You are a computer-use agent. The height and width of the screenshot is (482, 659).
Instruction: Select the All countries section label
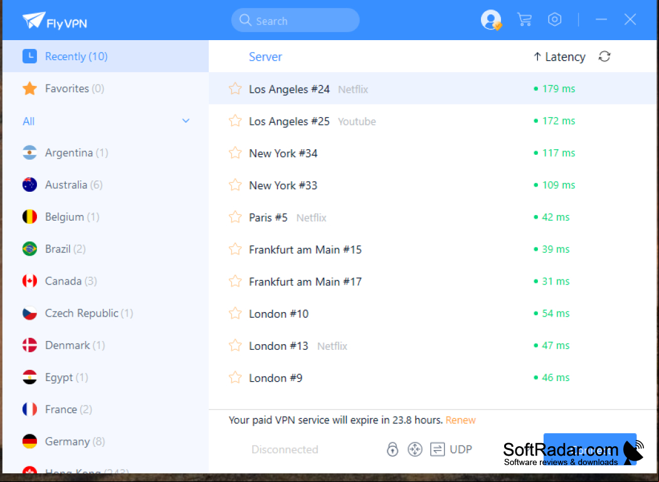[29, 122]
